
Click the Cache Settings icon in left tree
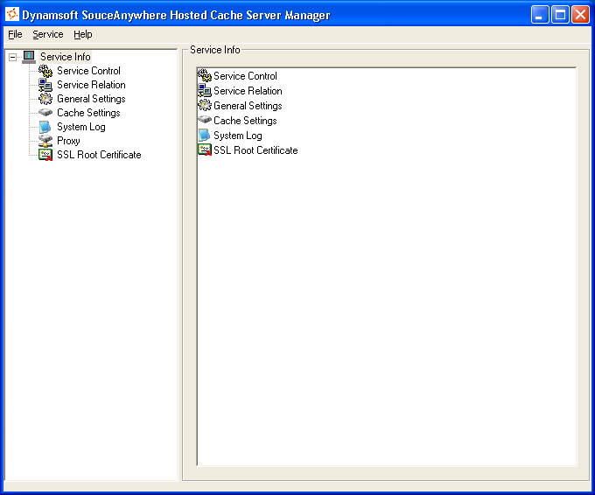point(45,113)
